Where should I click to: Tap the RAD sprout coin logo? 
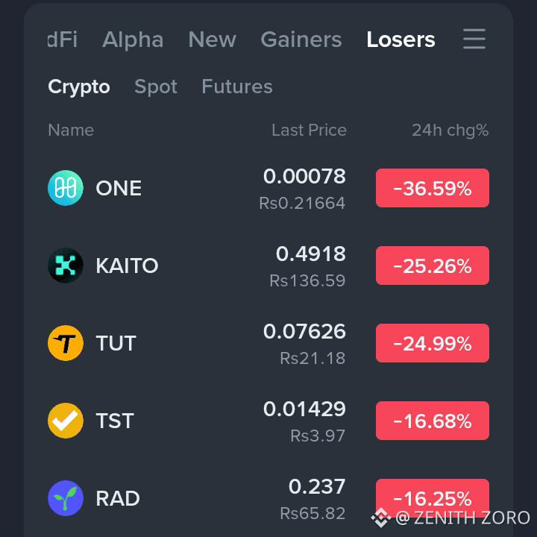[x=66, y=498]
